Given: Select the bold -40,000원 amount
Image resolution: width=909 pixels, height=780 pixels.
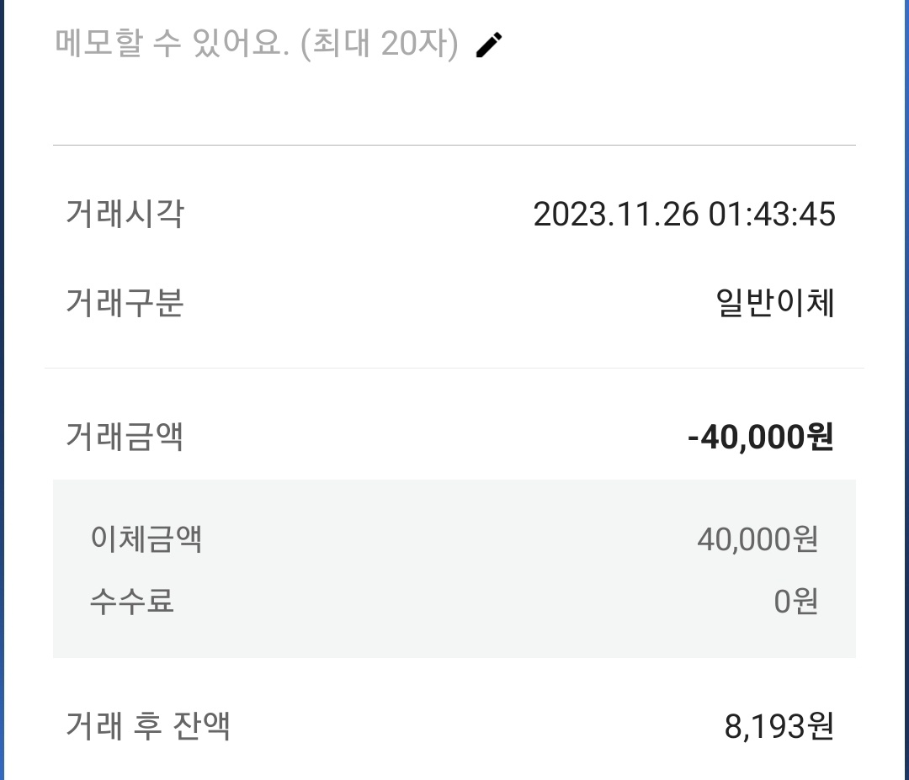Looking at the screenshot, I should (761, 437).
